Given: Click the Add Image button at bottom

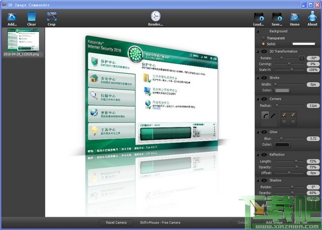Looking at the screenshot, I should [275, 222].
